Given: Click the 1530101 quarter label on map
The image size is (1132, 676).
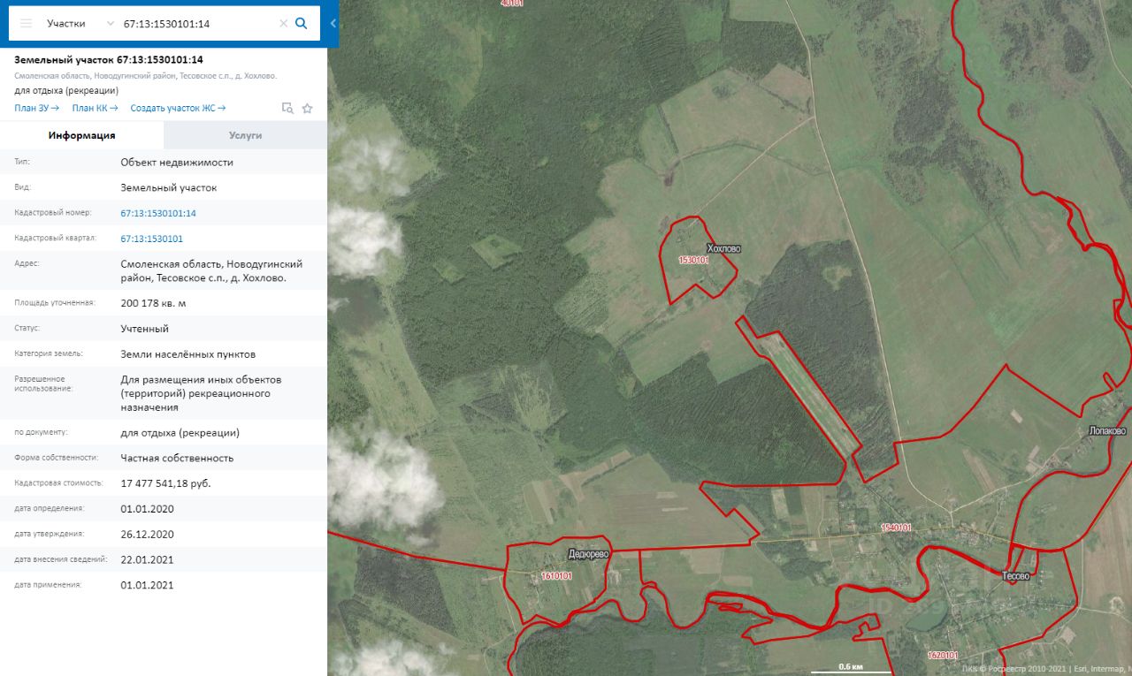Looking at the screenshot, I should pos(693,261).
